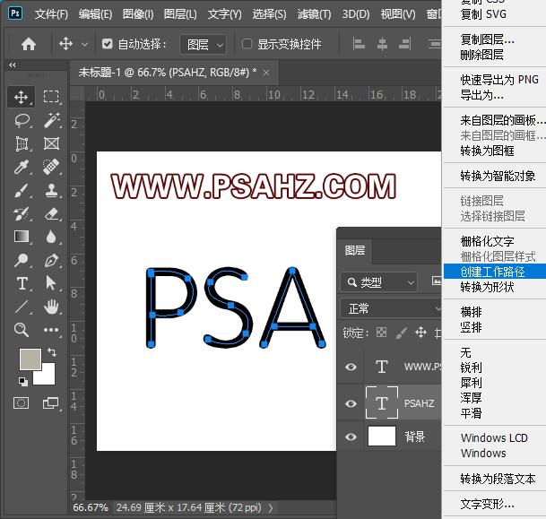Enable Show Transform Controls (显示变换控件) checkbox
Viewport: 546px width, 519px height.
pos(247,44)
